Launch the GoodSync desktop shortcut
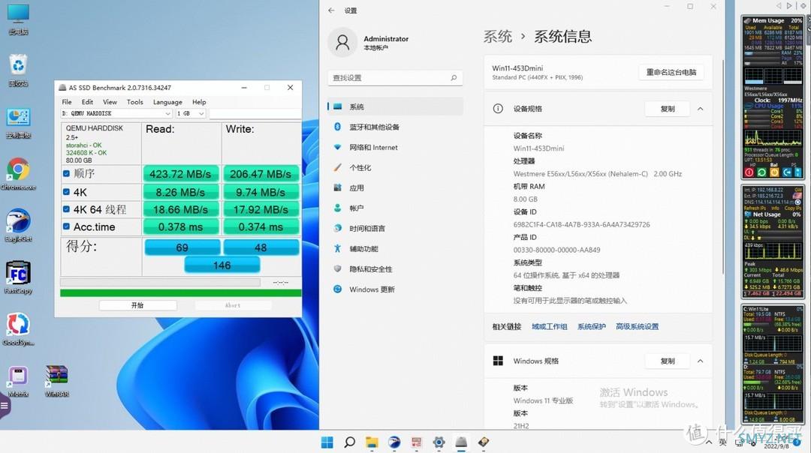The image size is (811, 453). point(18,328)
